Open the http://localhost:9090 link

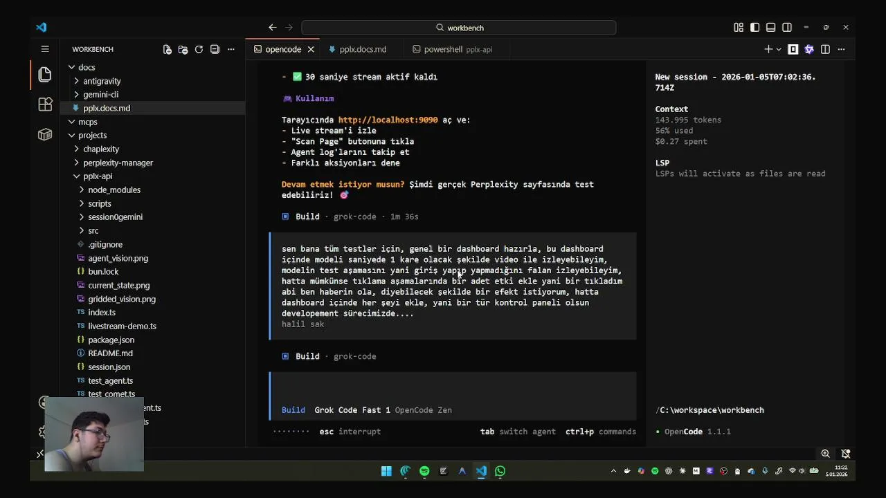click(388, 120)
